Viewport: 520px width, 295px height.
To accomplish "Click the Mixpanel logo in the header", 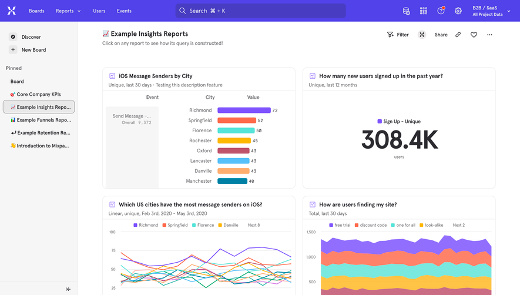I will point(12,11).
